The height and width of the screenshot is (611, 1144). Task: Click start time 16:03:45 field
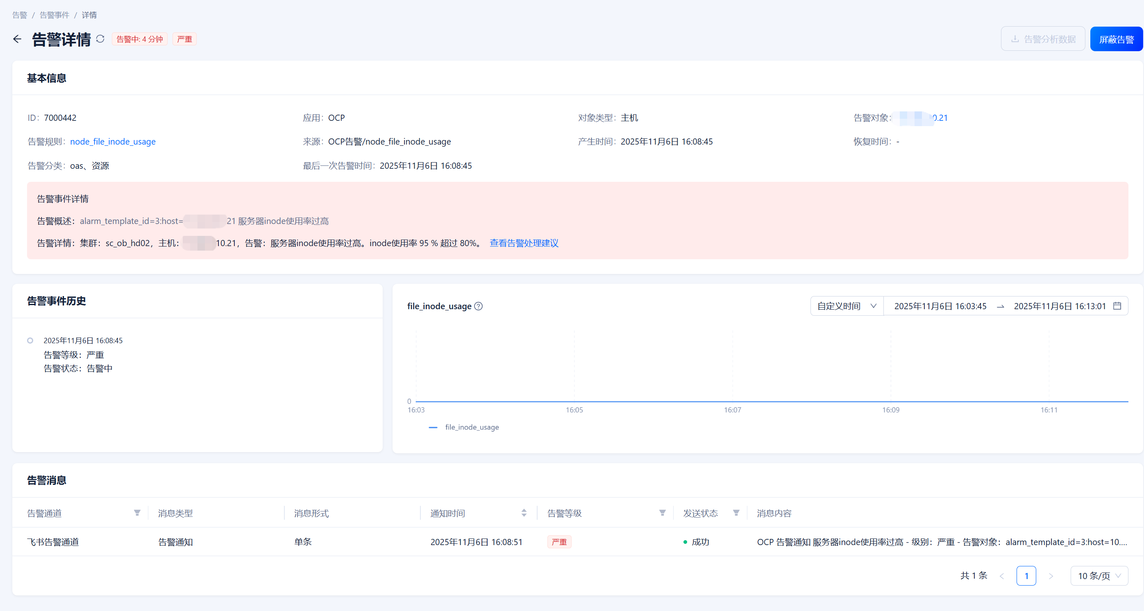pyautogui.click(x=940, y=306)
